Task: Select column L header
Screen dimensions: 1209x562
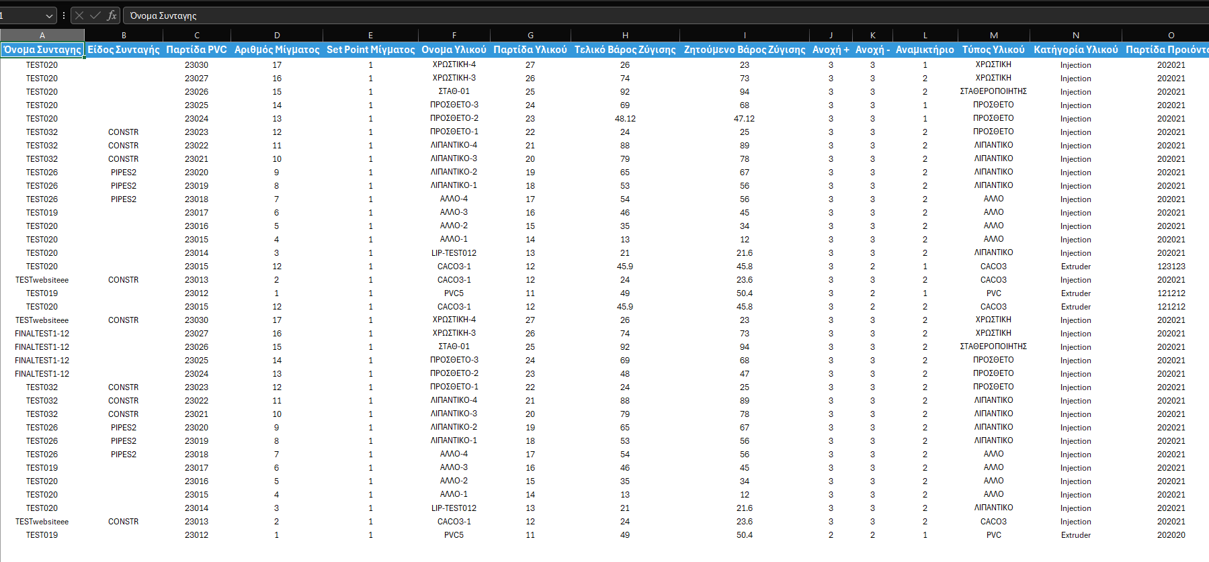Action: (925, 35)
